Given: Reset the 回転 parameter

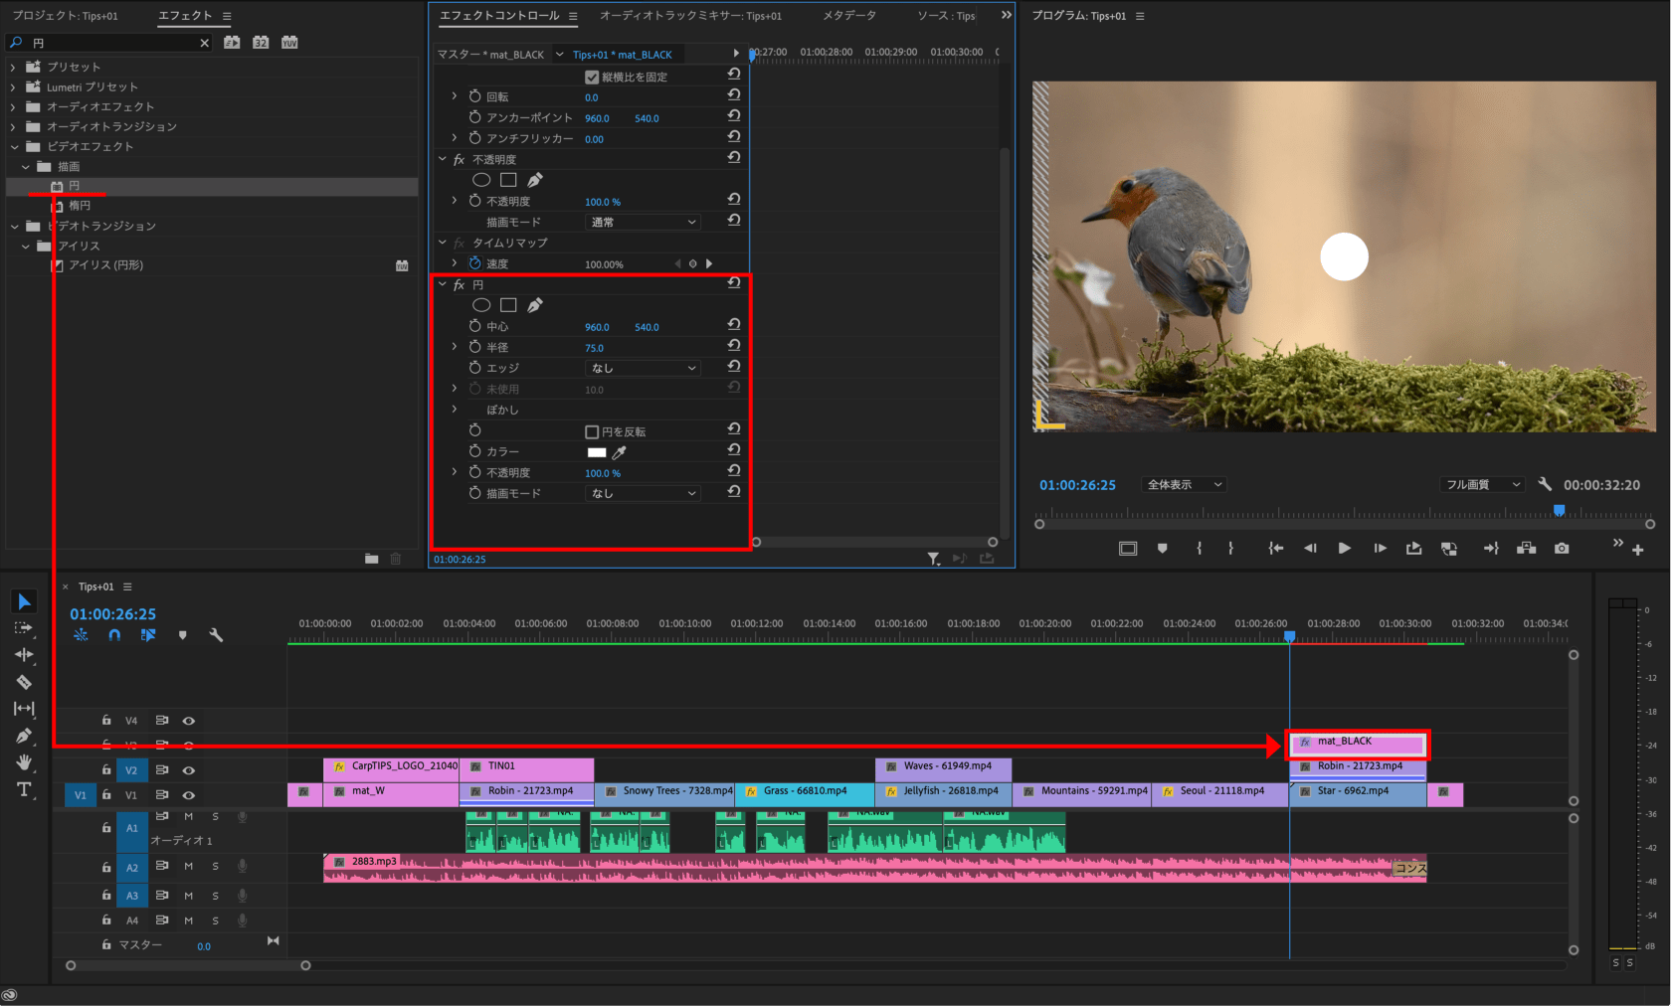Looking at the screenshot, I should tap(734, 95).
